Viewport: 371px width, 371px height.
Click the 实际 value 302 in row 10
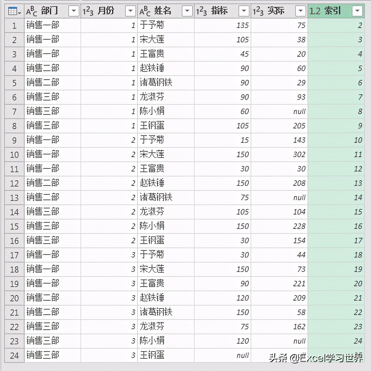point(279,155)
